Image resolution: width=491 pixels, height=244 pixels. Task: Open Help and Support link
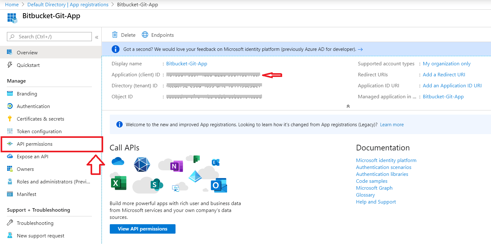[x=376, y=202]
